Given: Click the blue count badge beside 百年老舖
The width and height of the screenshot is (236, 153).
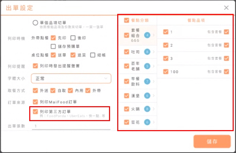Looking at the screenshot, I should 147,66.
